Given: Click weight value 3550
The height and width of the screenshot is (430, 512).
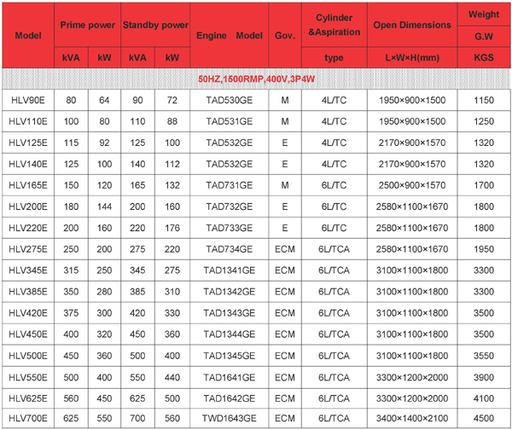Looking at the screenshot, I should point(484,356).
